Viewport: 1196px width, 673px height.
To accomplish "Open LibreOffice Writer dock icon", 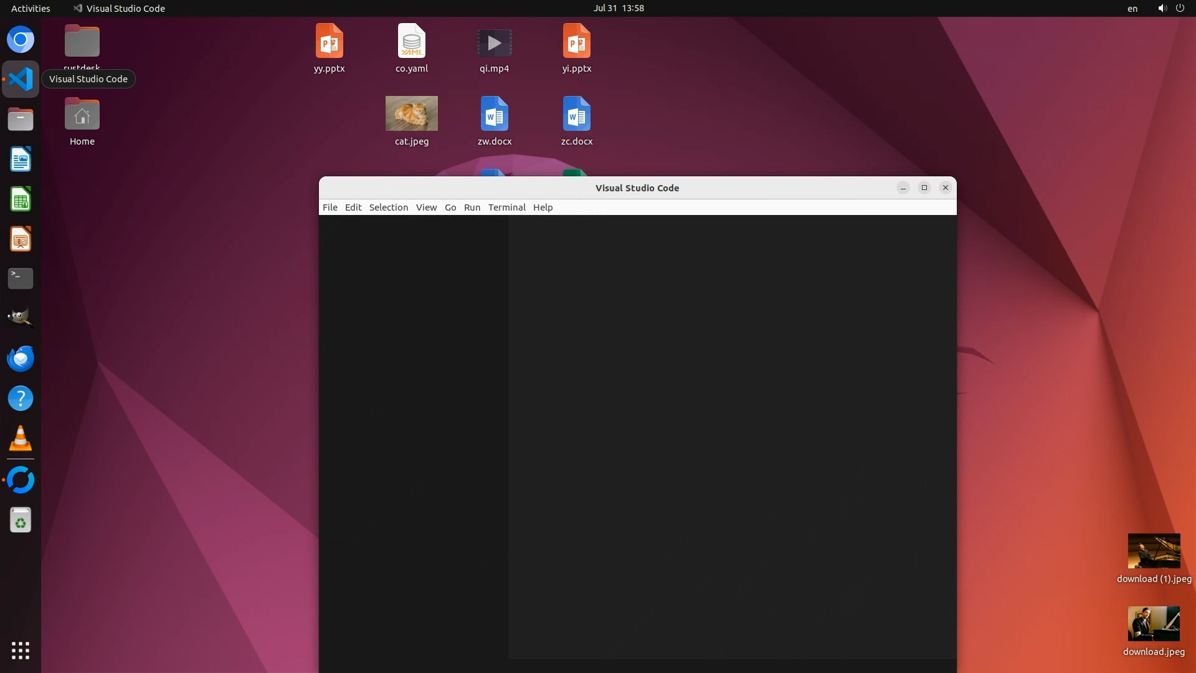I will pos(21,160).
